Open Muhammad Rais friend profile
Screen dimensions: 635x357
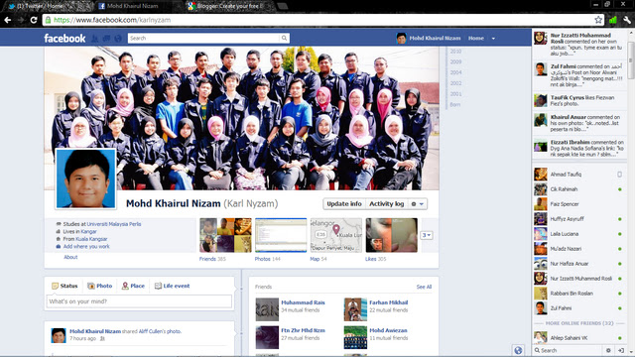pos(303,302)
